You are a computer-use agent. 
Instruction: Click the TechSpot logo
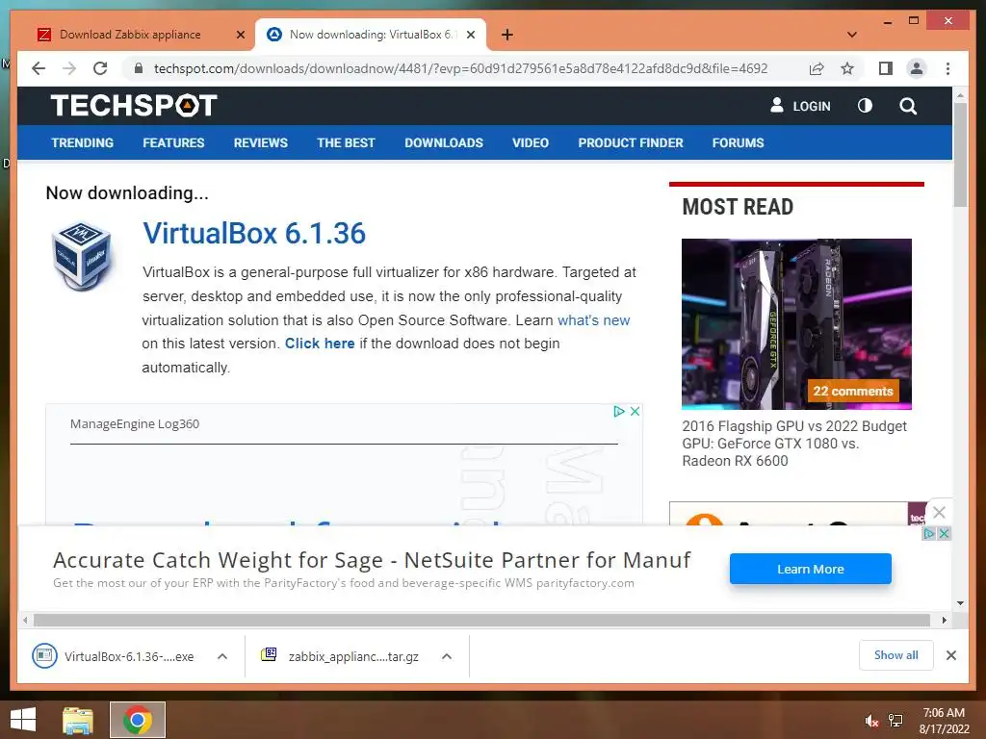click(x=134, y=106)
